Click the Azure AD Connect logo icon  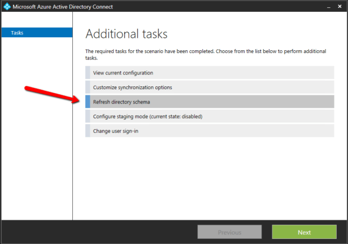(7, 7)
